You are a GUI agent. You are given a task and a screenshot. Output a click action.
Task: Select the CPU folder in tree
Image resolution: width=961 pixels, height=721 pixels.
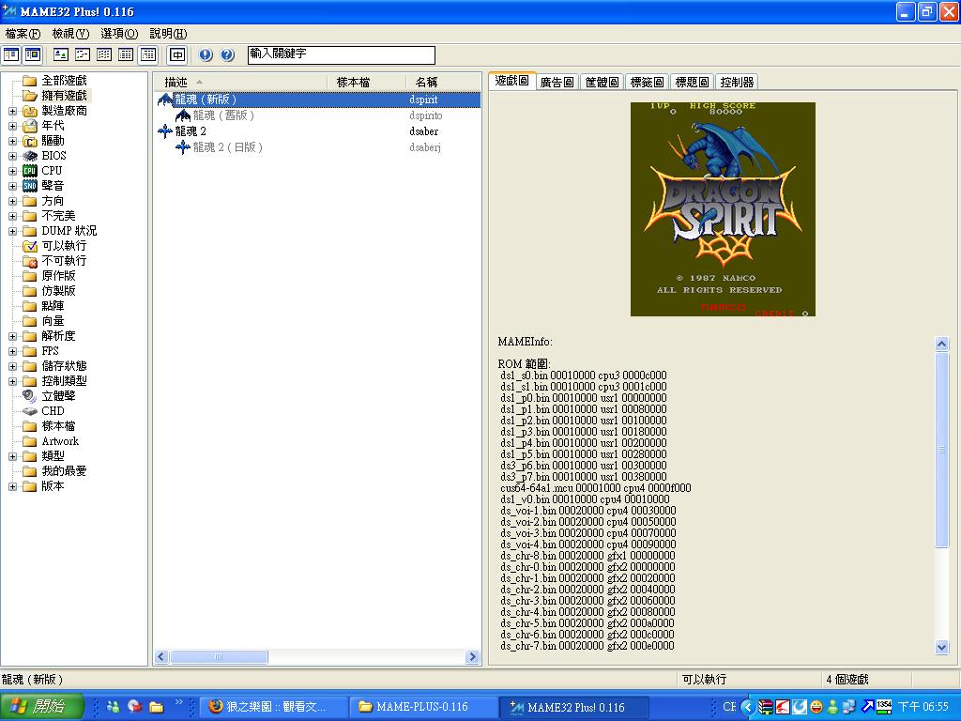(52, 171)
